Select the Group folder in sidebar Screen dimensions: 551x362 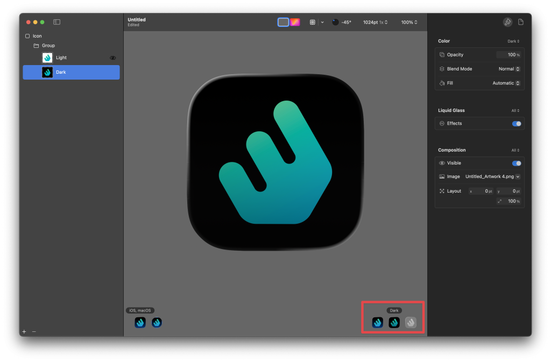point(48,46)
